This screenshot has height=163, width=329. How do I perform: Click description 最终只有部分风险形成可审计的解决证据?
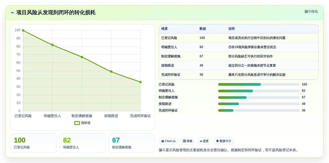click(x=257, y=75)
